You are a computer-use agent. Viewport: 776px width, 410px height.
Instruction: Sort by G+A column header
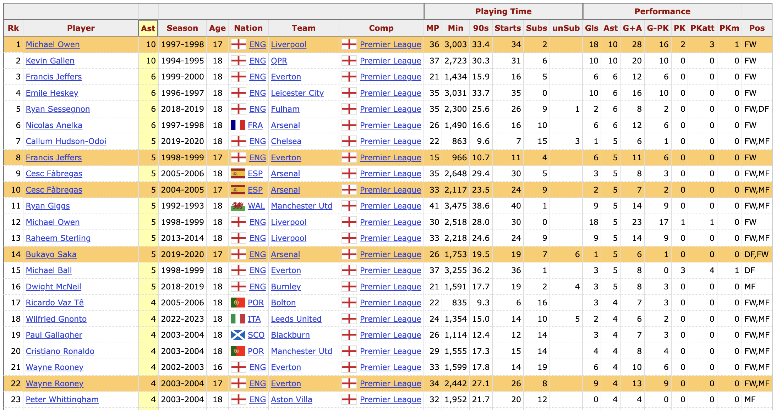[x=632, y=28]
